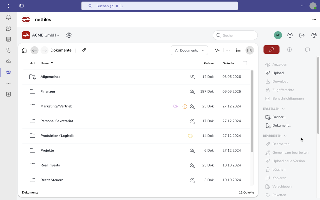This screenshot has height=200, width=320.
Task: Navigate back with left arrow
Action: [34, 50]
